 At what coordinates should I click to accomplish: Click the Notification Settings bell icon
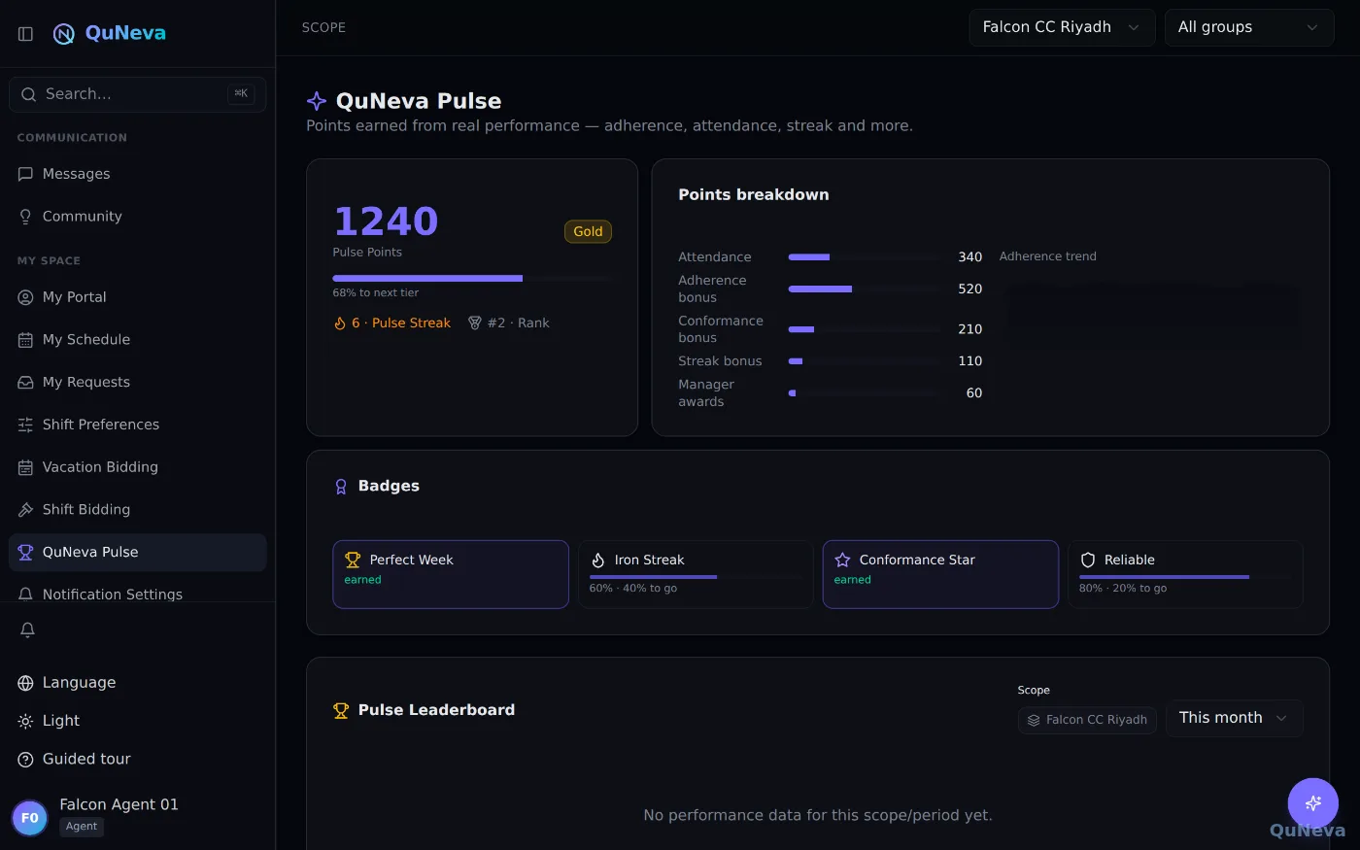25,595
